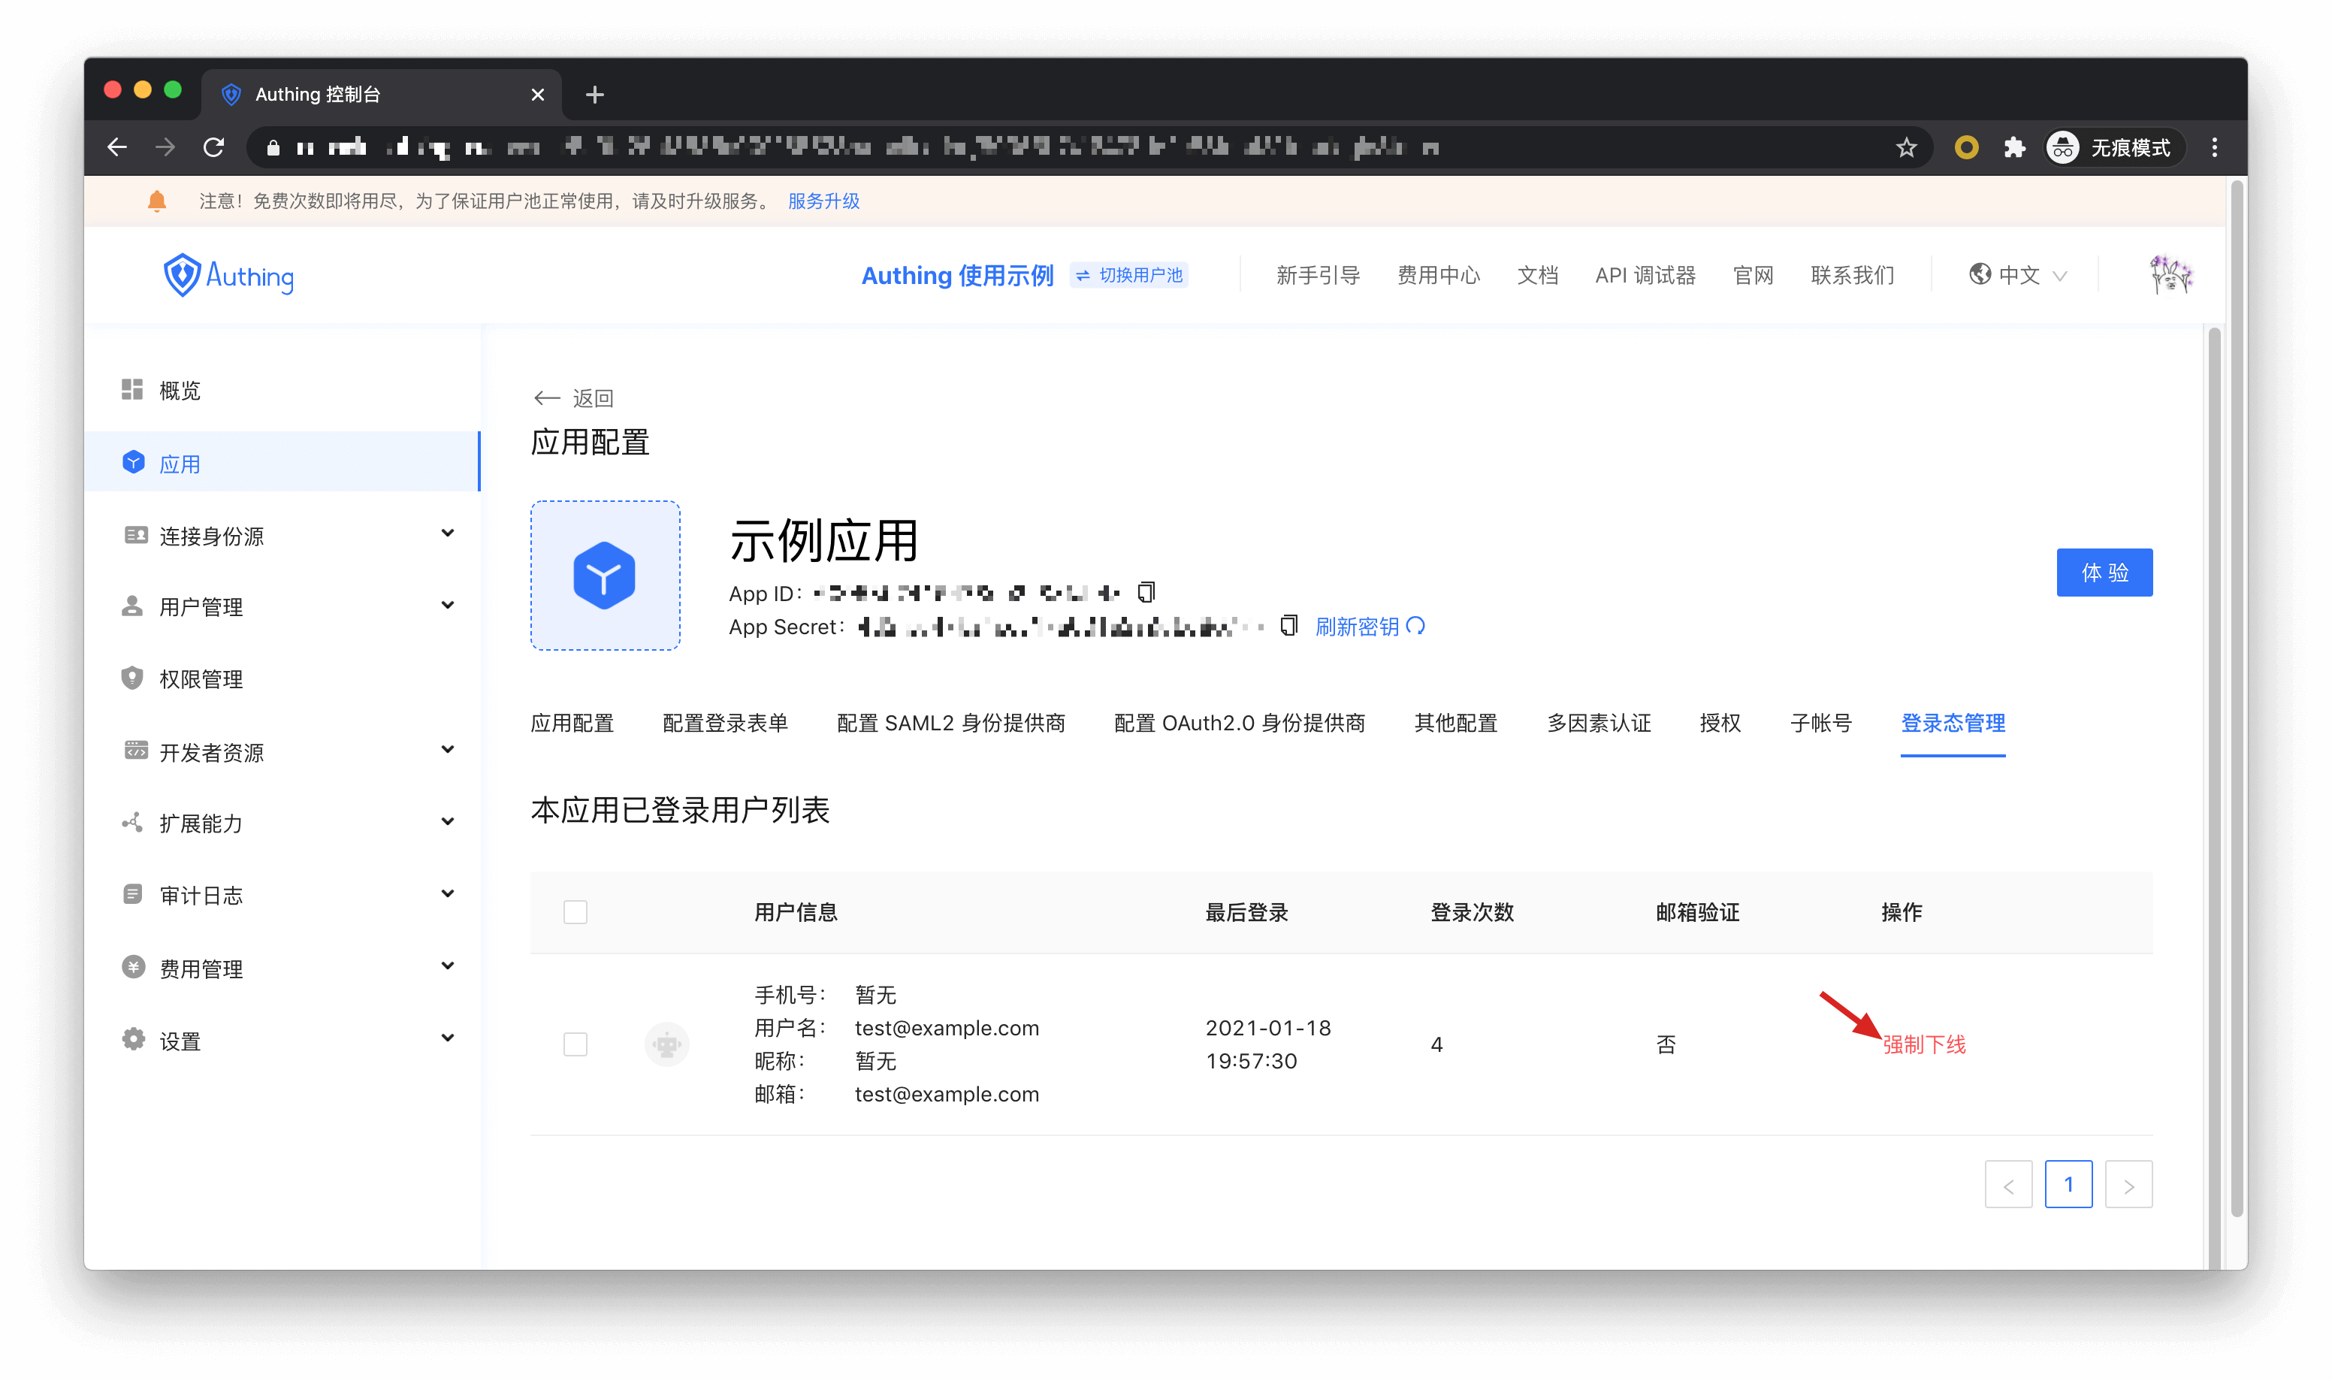Image resolution: width=2332 pixels, height=1381 pixels.
Task: Click the browser reload icon
Action: click(214, 147)
